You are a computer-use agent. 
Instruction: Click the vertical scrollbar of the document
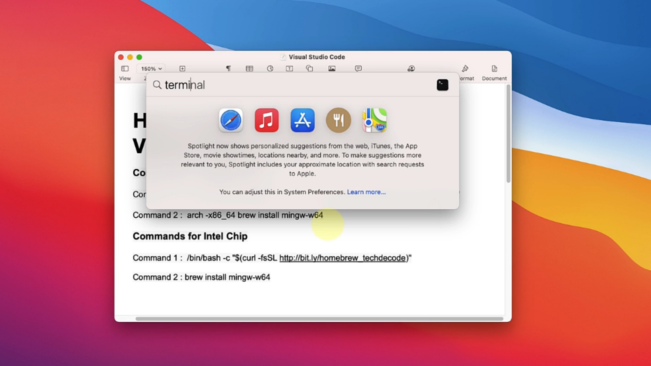508,133
